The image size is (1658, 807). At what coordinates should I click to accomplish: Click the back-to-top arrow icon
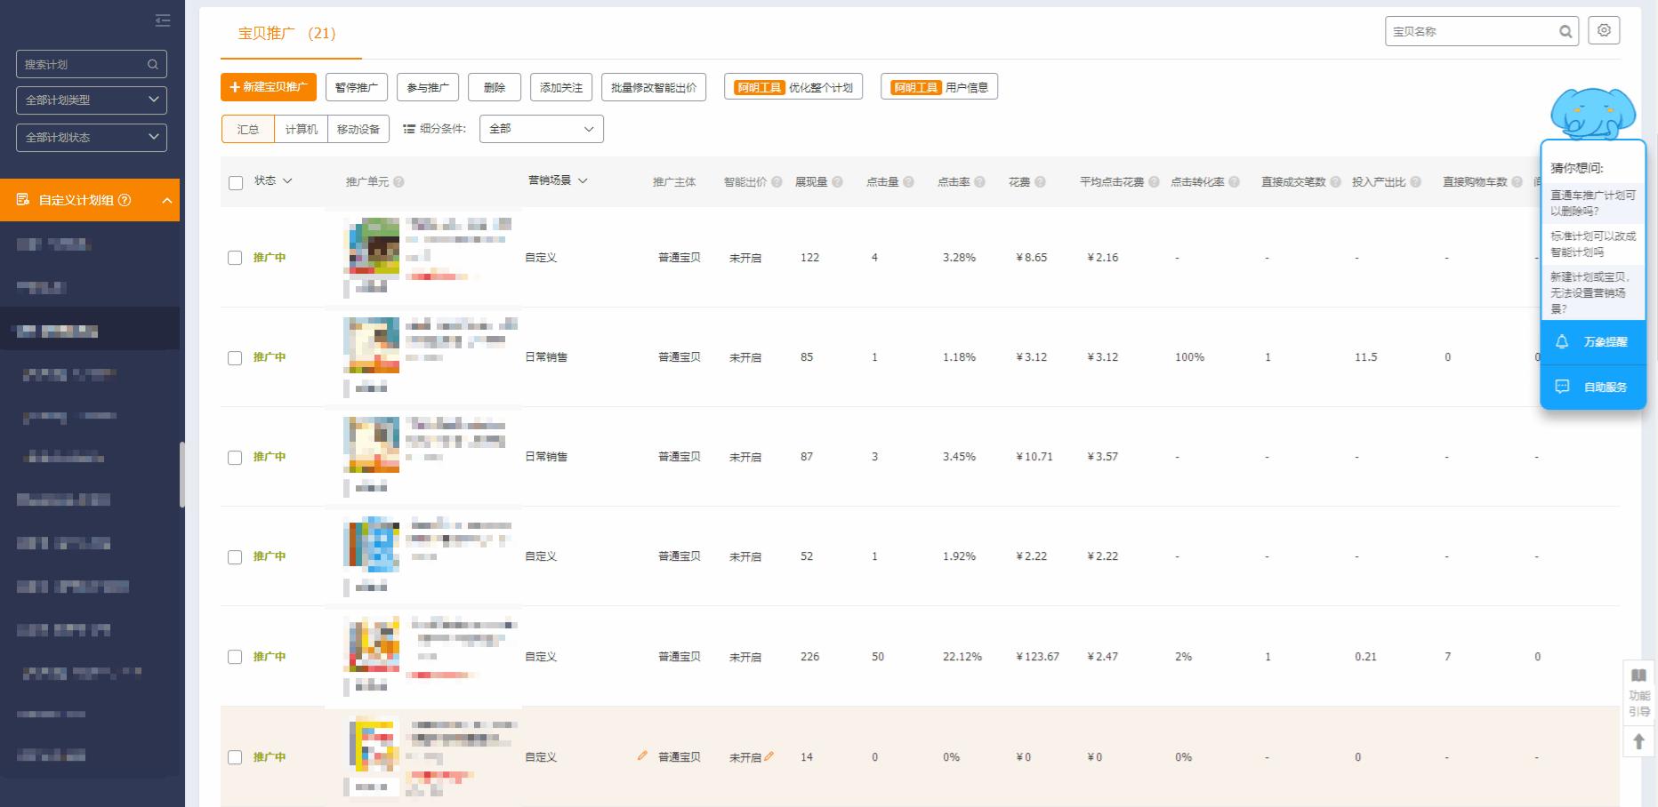(1639, 740)
